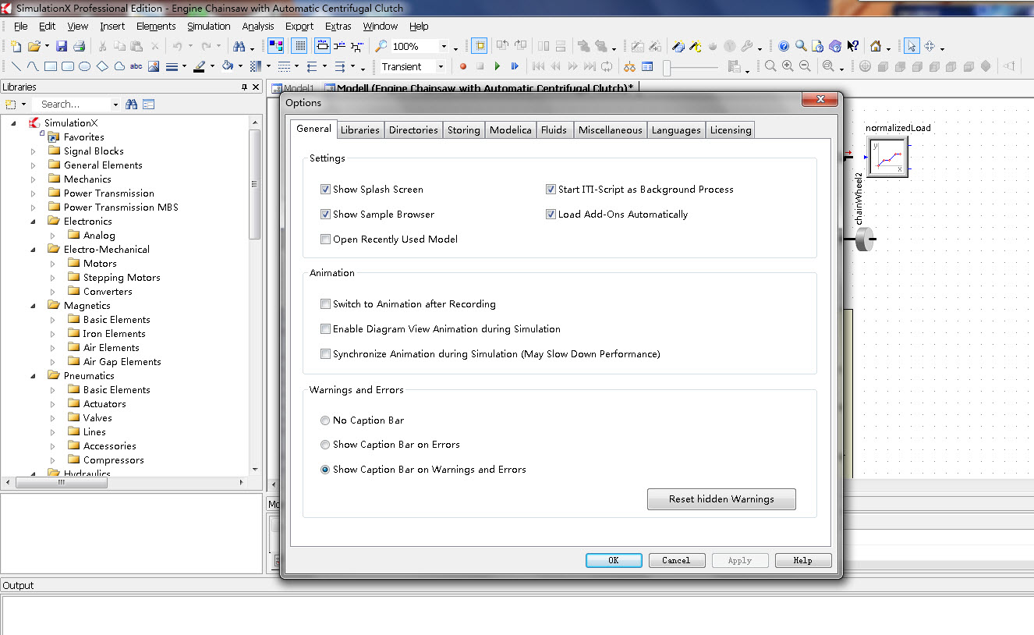This screenshot has width=1034, height=635.
Task: Click the normalizedLoad block in diagram
Action: pyautogui.click(x=887, y=158)
